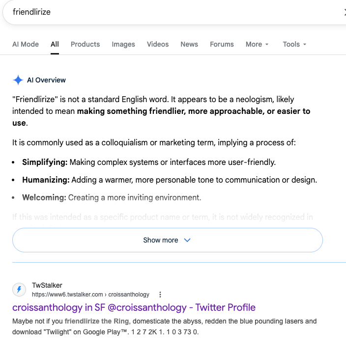
Task: Click the AI Overview sparkle icon
Action: click(x=18, y=80)
